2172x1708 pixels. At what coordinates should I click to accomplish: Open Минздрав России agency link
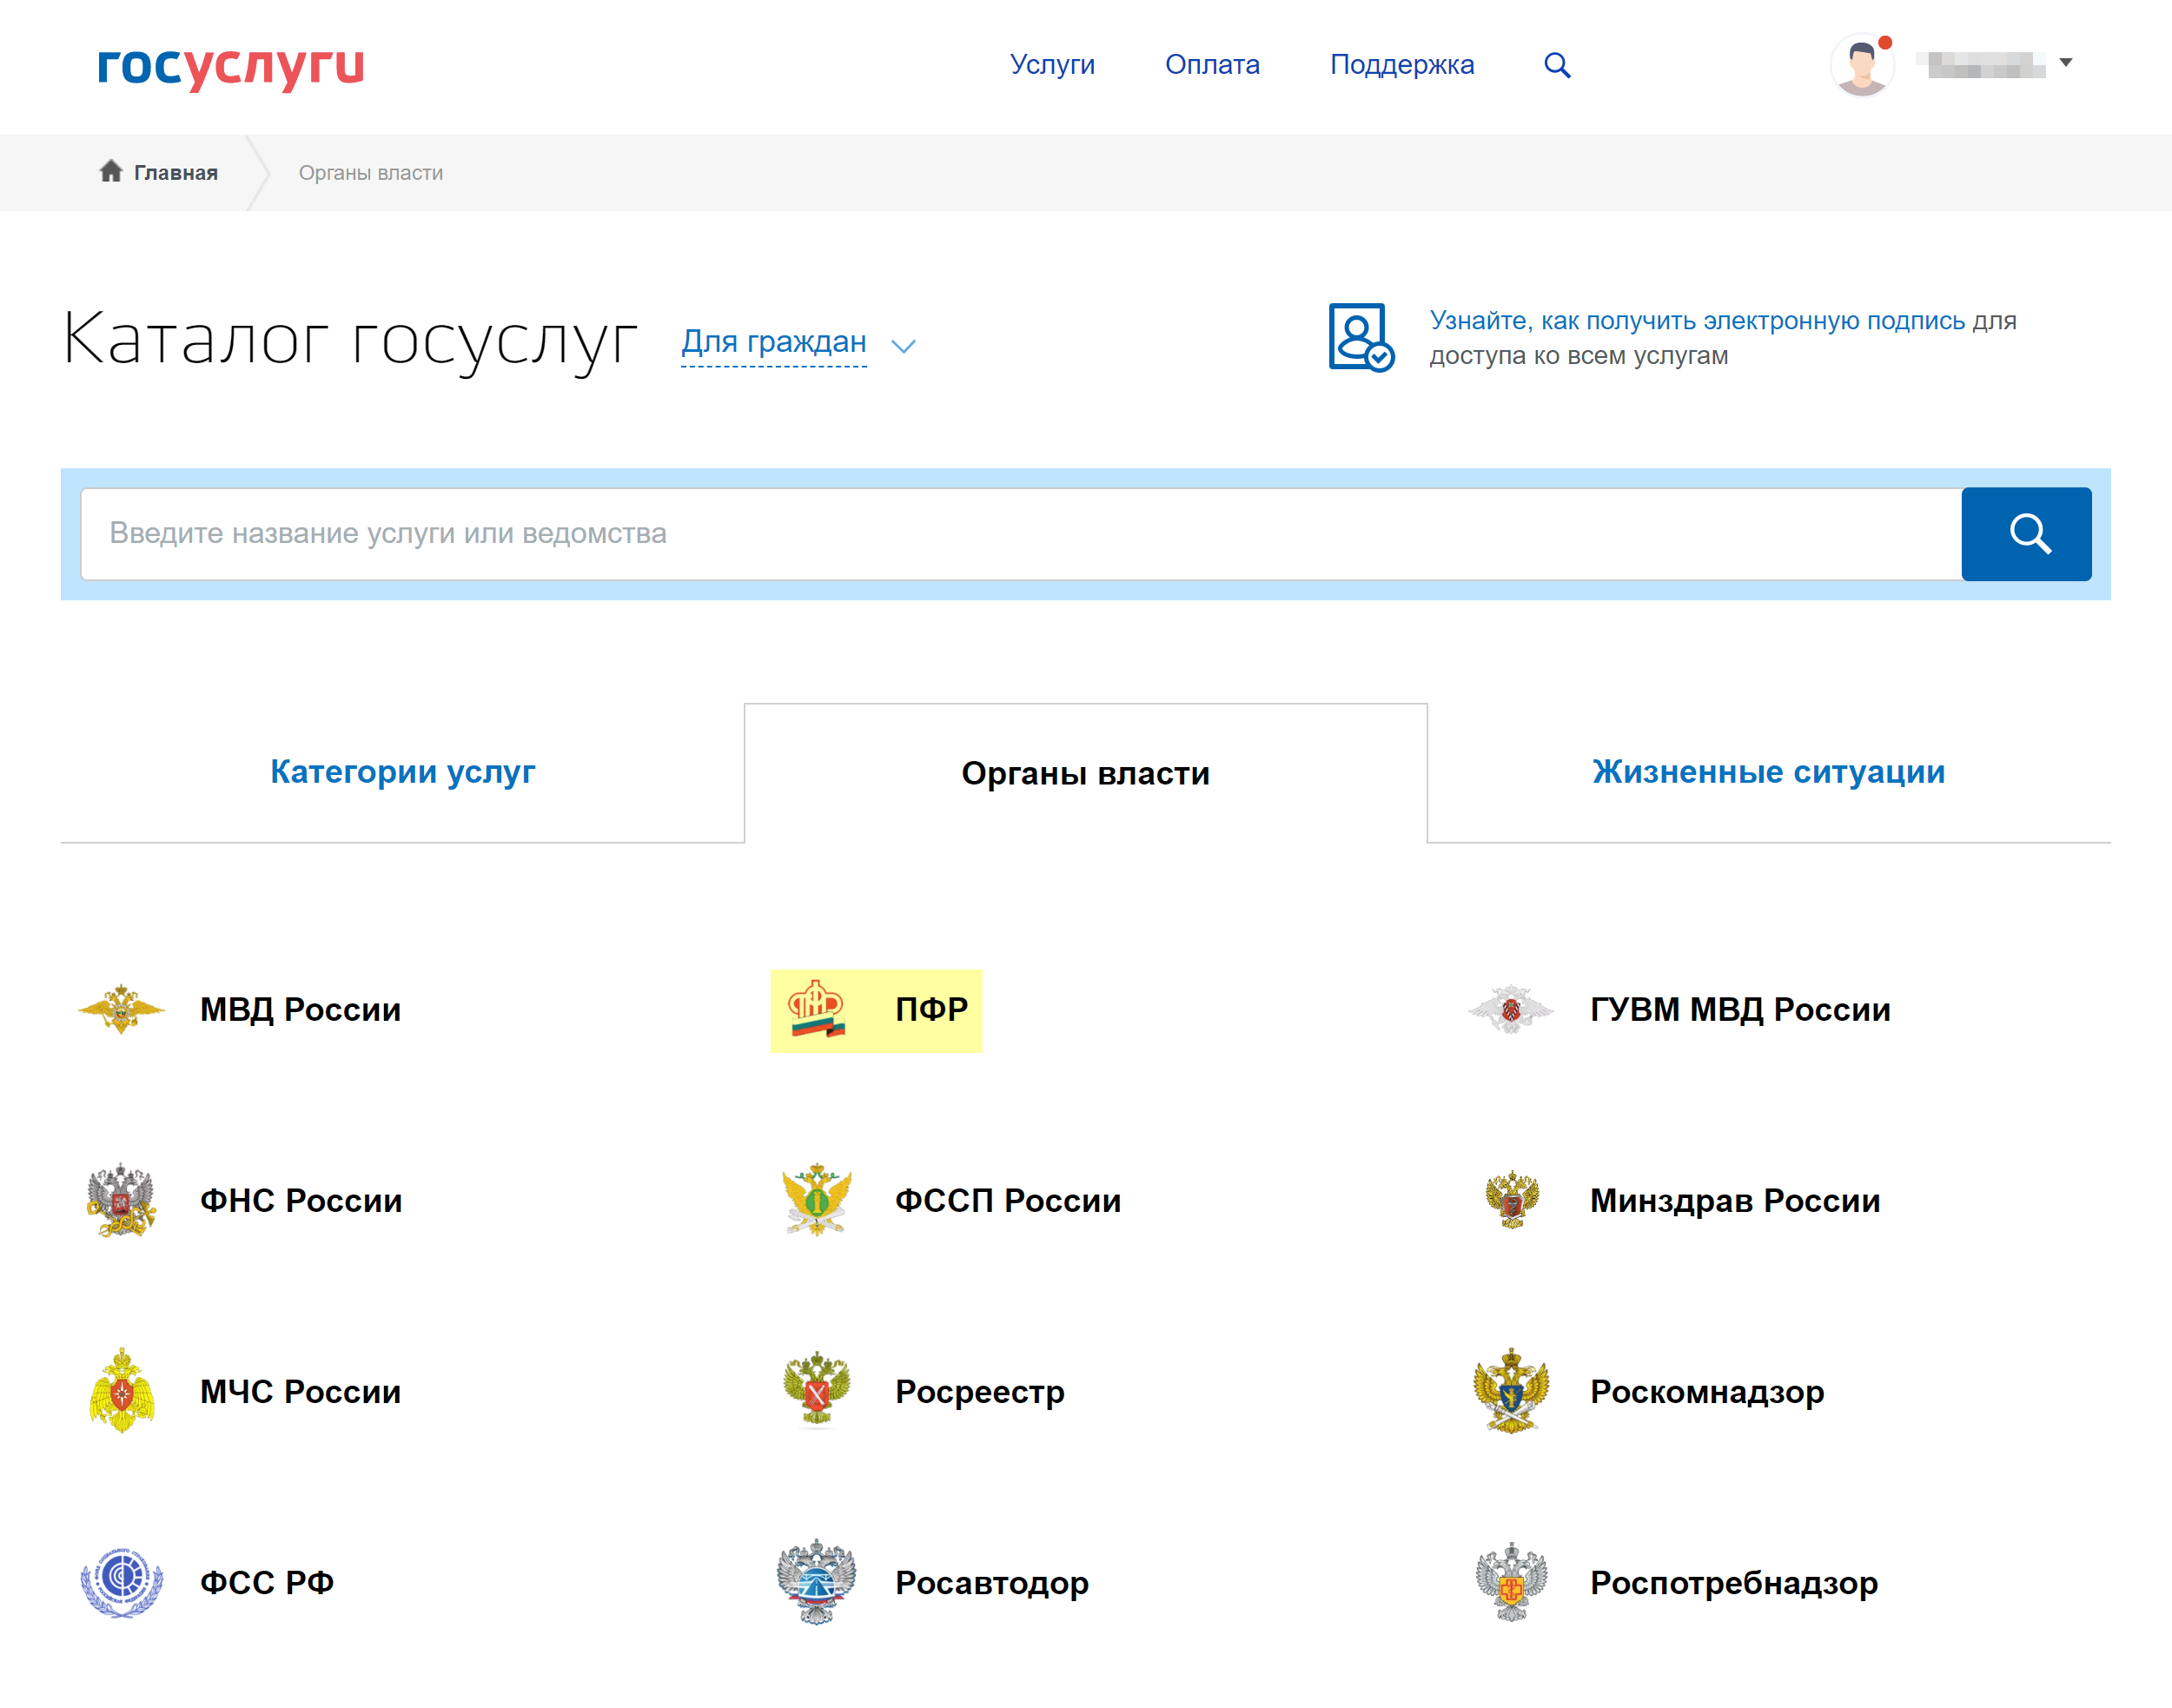[x=1735, y=1200]
